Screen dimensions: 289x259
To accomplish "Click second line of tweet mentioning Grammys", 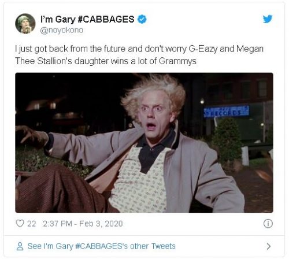I will pyautogui.click(x=106, y=61).
